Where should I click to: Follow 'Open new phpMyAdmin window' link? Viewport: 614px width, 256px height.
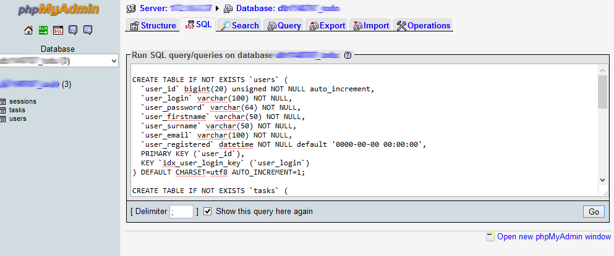553,236
